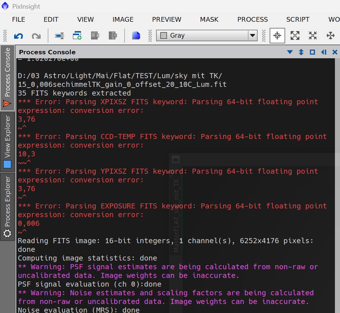Click the Noise estimates warning text
340x313 pixels.
(166, 297)
